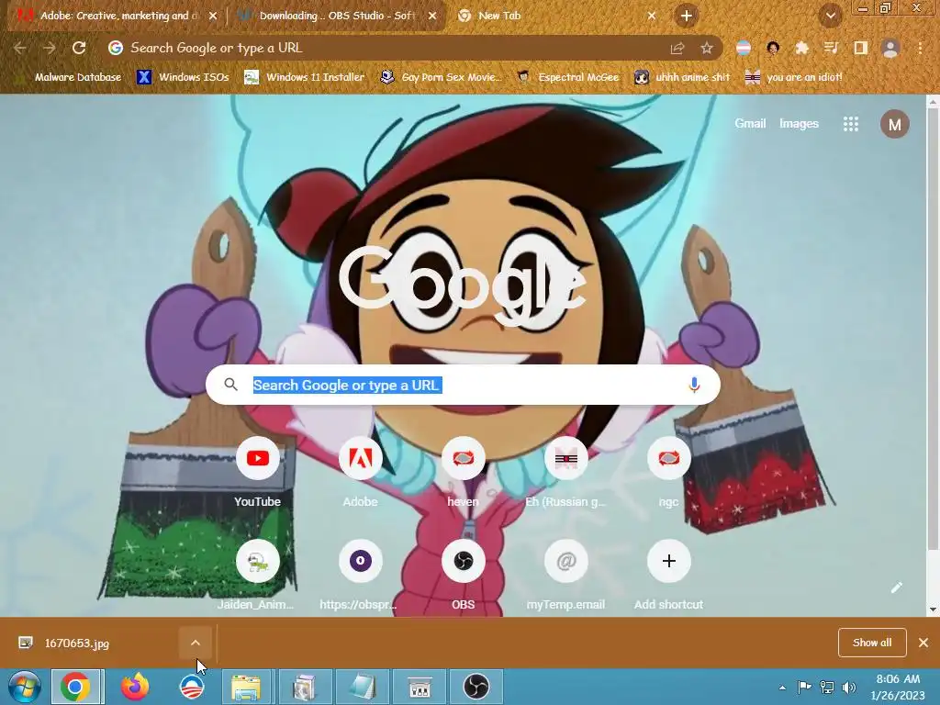Close the Downloading OBS Studio tab

pos(432,17)
